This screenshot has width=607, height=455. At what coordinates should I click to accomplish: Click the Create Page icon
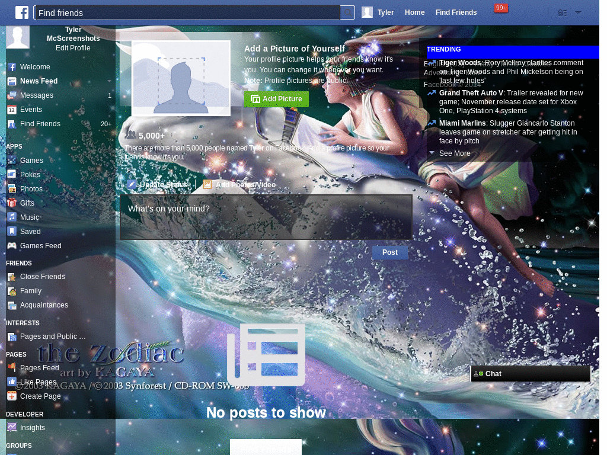[12, 396]
